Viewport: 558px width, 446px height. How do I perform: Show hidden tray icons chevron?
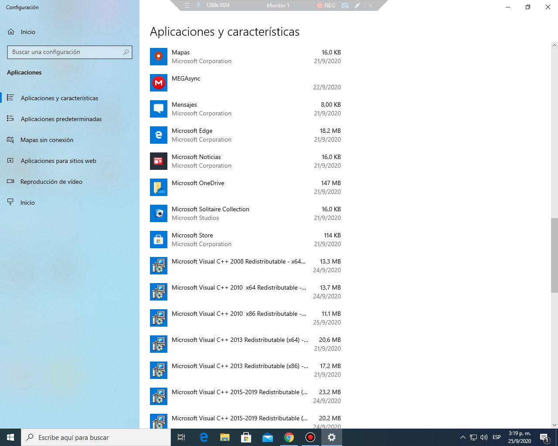(x=463, y=437)
